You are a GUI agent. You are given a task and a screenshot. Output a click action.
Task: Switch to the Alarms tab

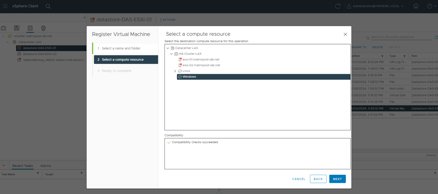pos(45,166)
